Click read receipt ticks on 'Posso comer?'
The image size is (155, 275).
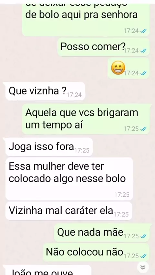[144, 51]
